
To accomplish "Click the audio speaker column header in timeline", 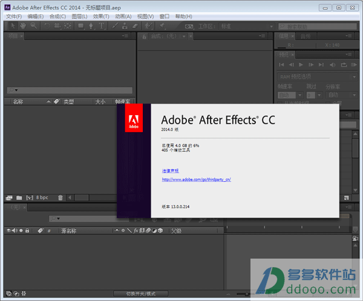I will click(x=15, y=231).
